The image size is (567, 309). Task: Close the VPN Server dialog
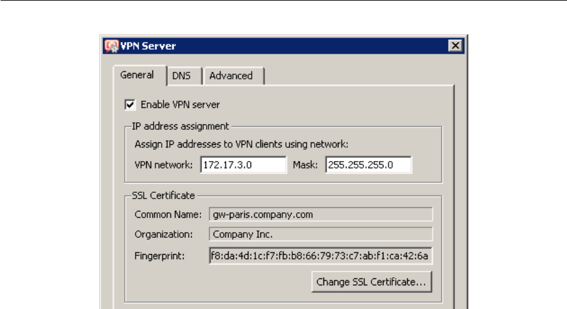[x=456, y=46]
